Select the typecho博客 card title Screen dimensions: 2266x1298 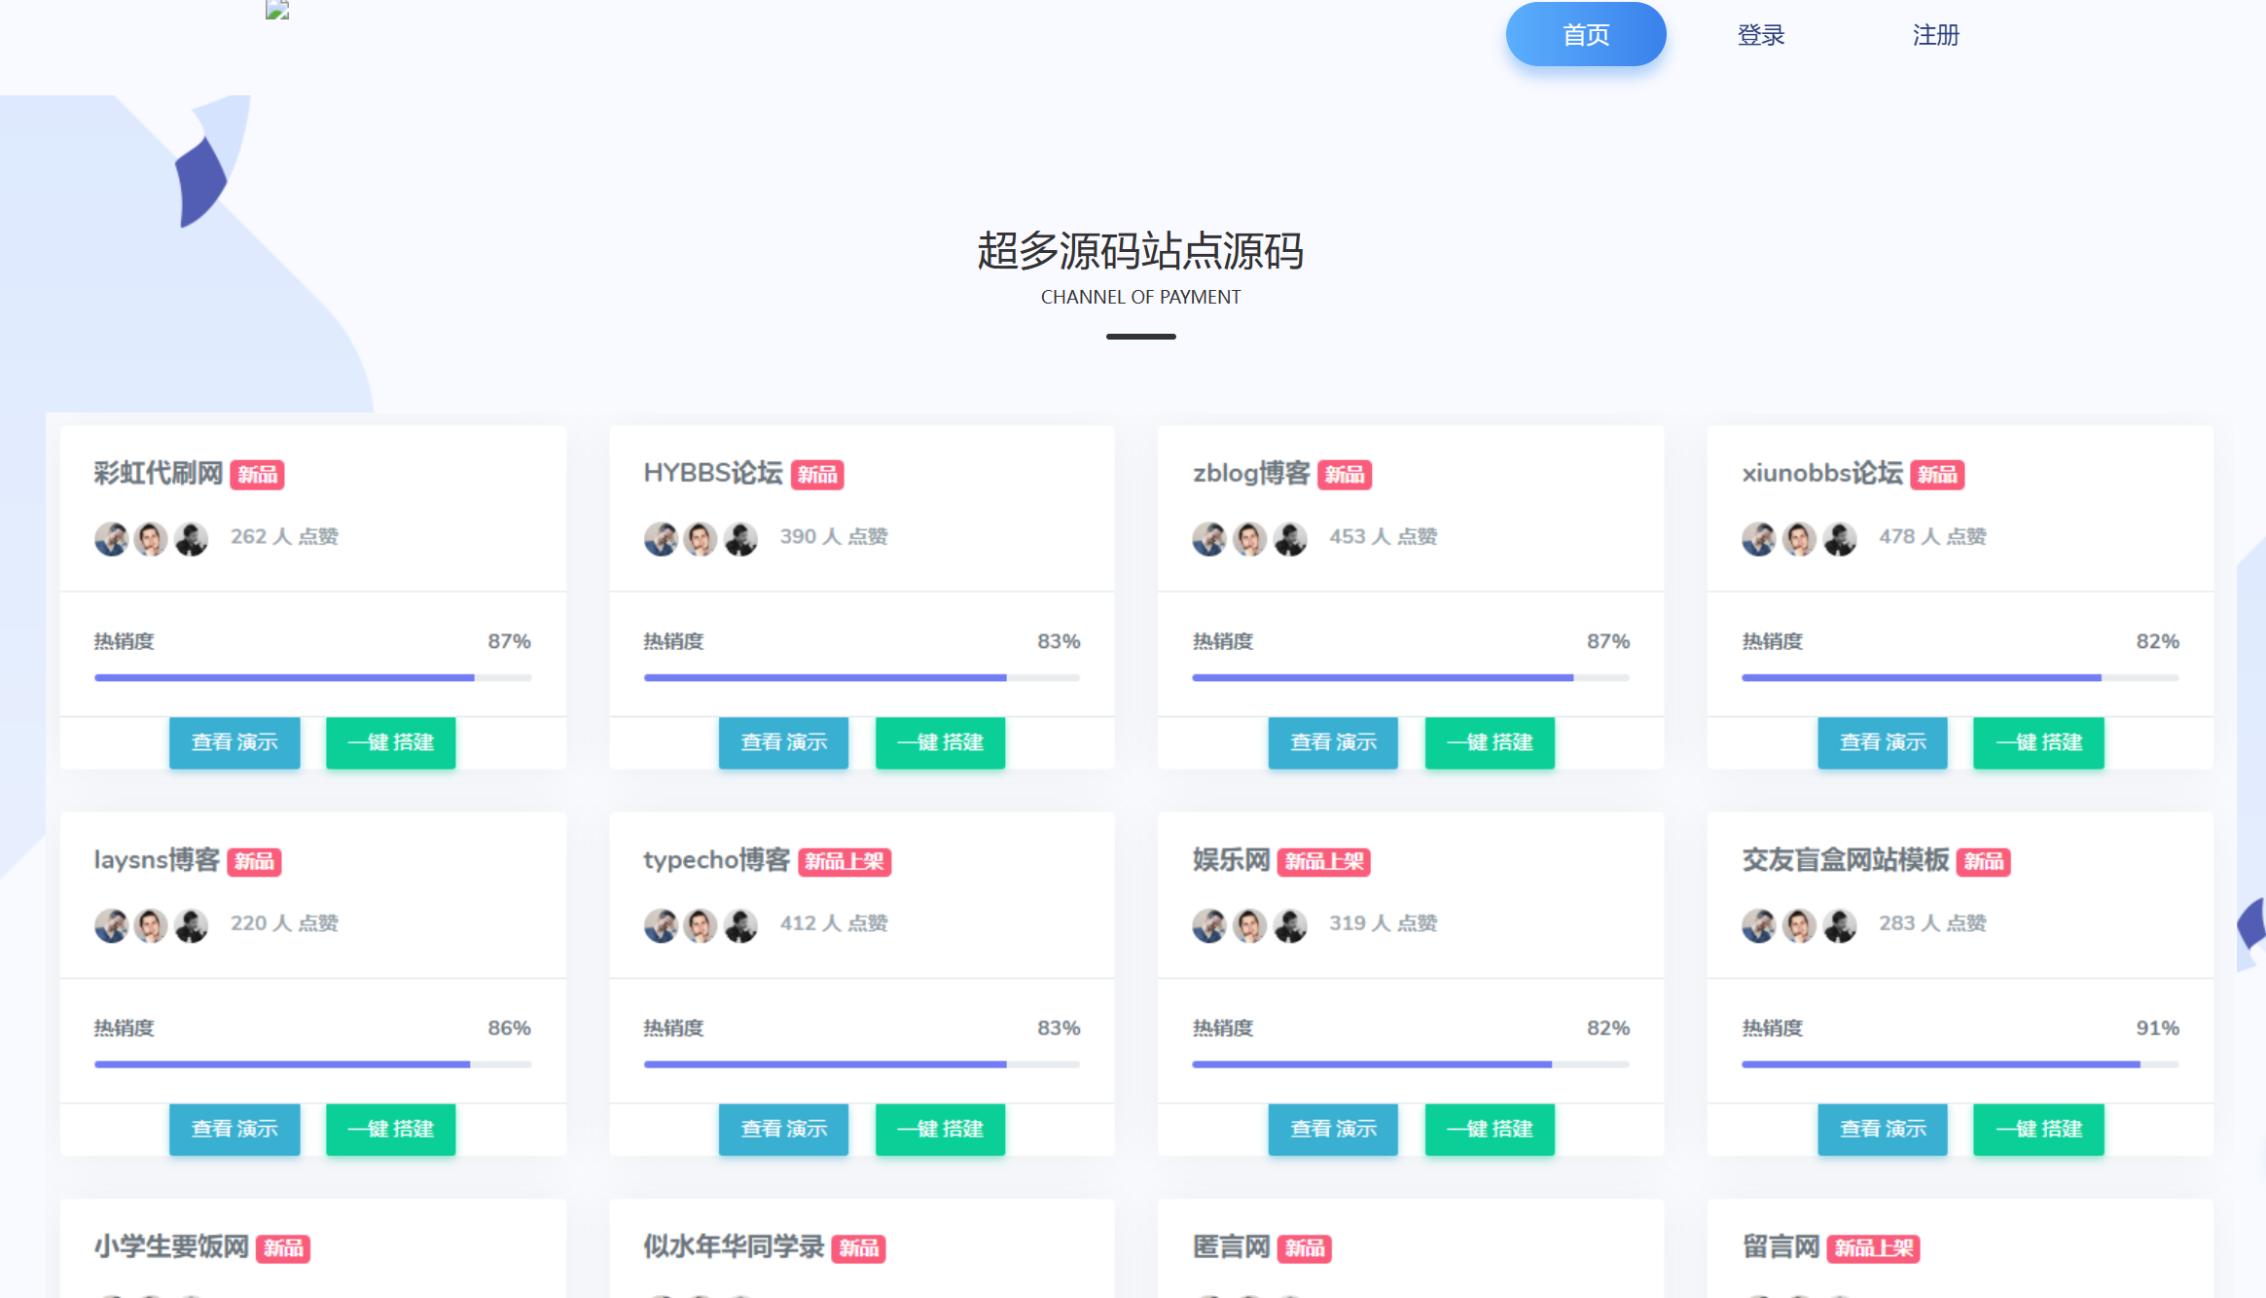[717, 861]
